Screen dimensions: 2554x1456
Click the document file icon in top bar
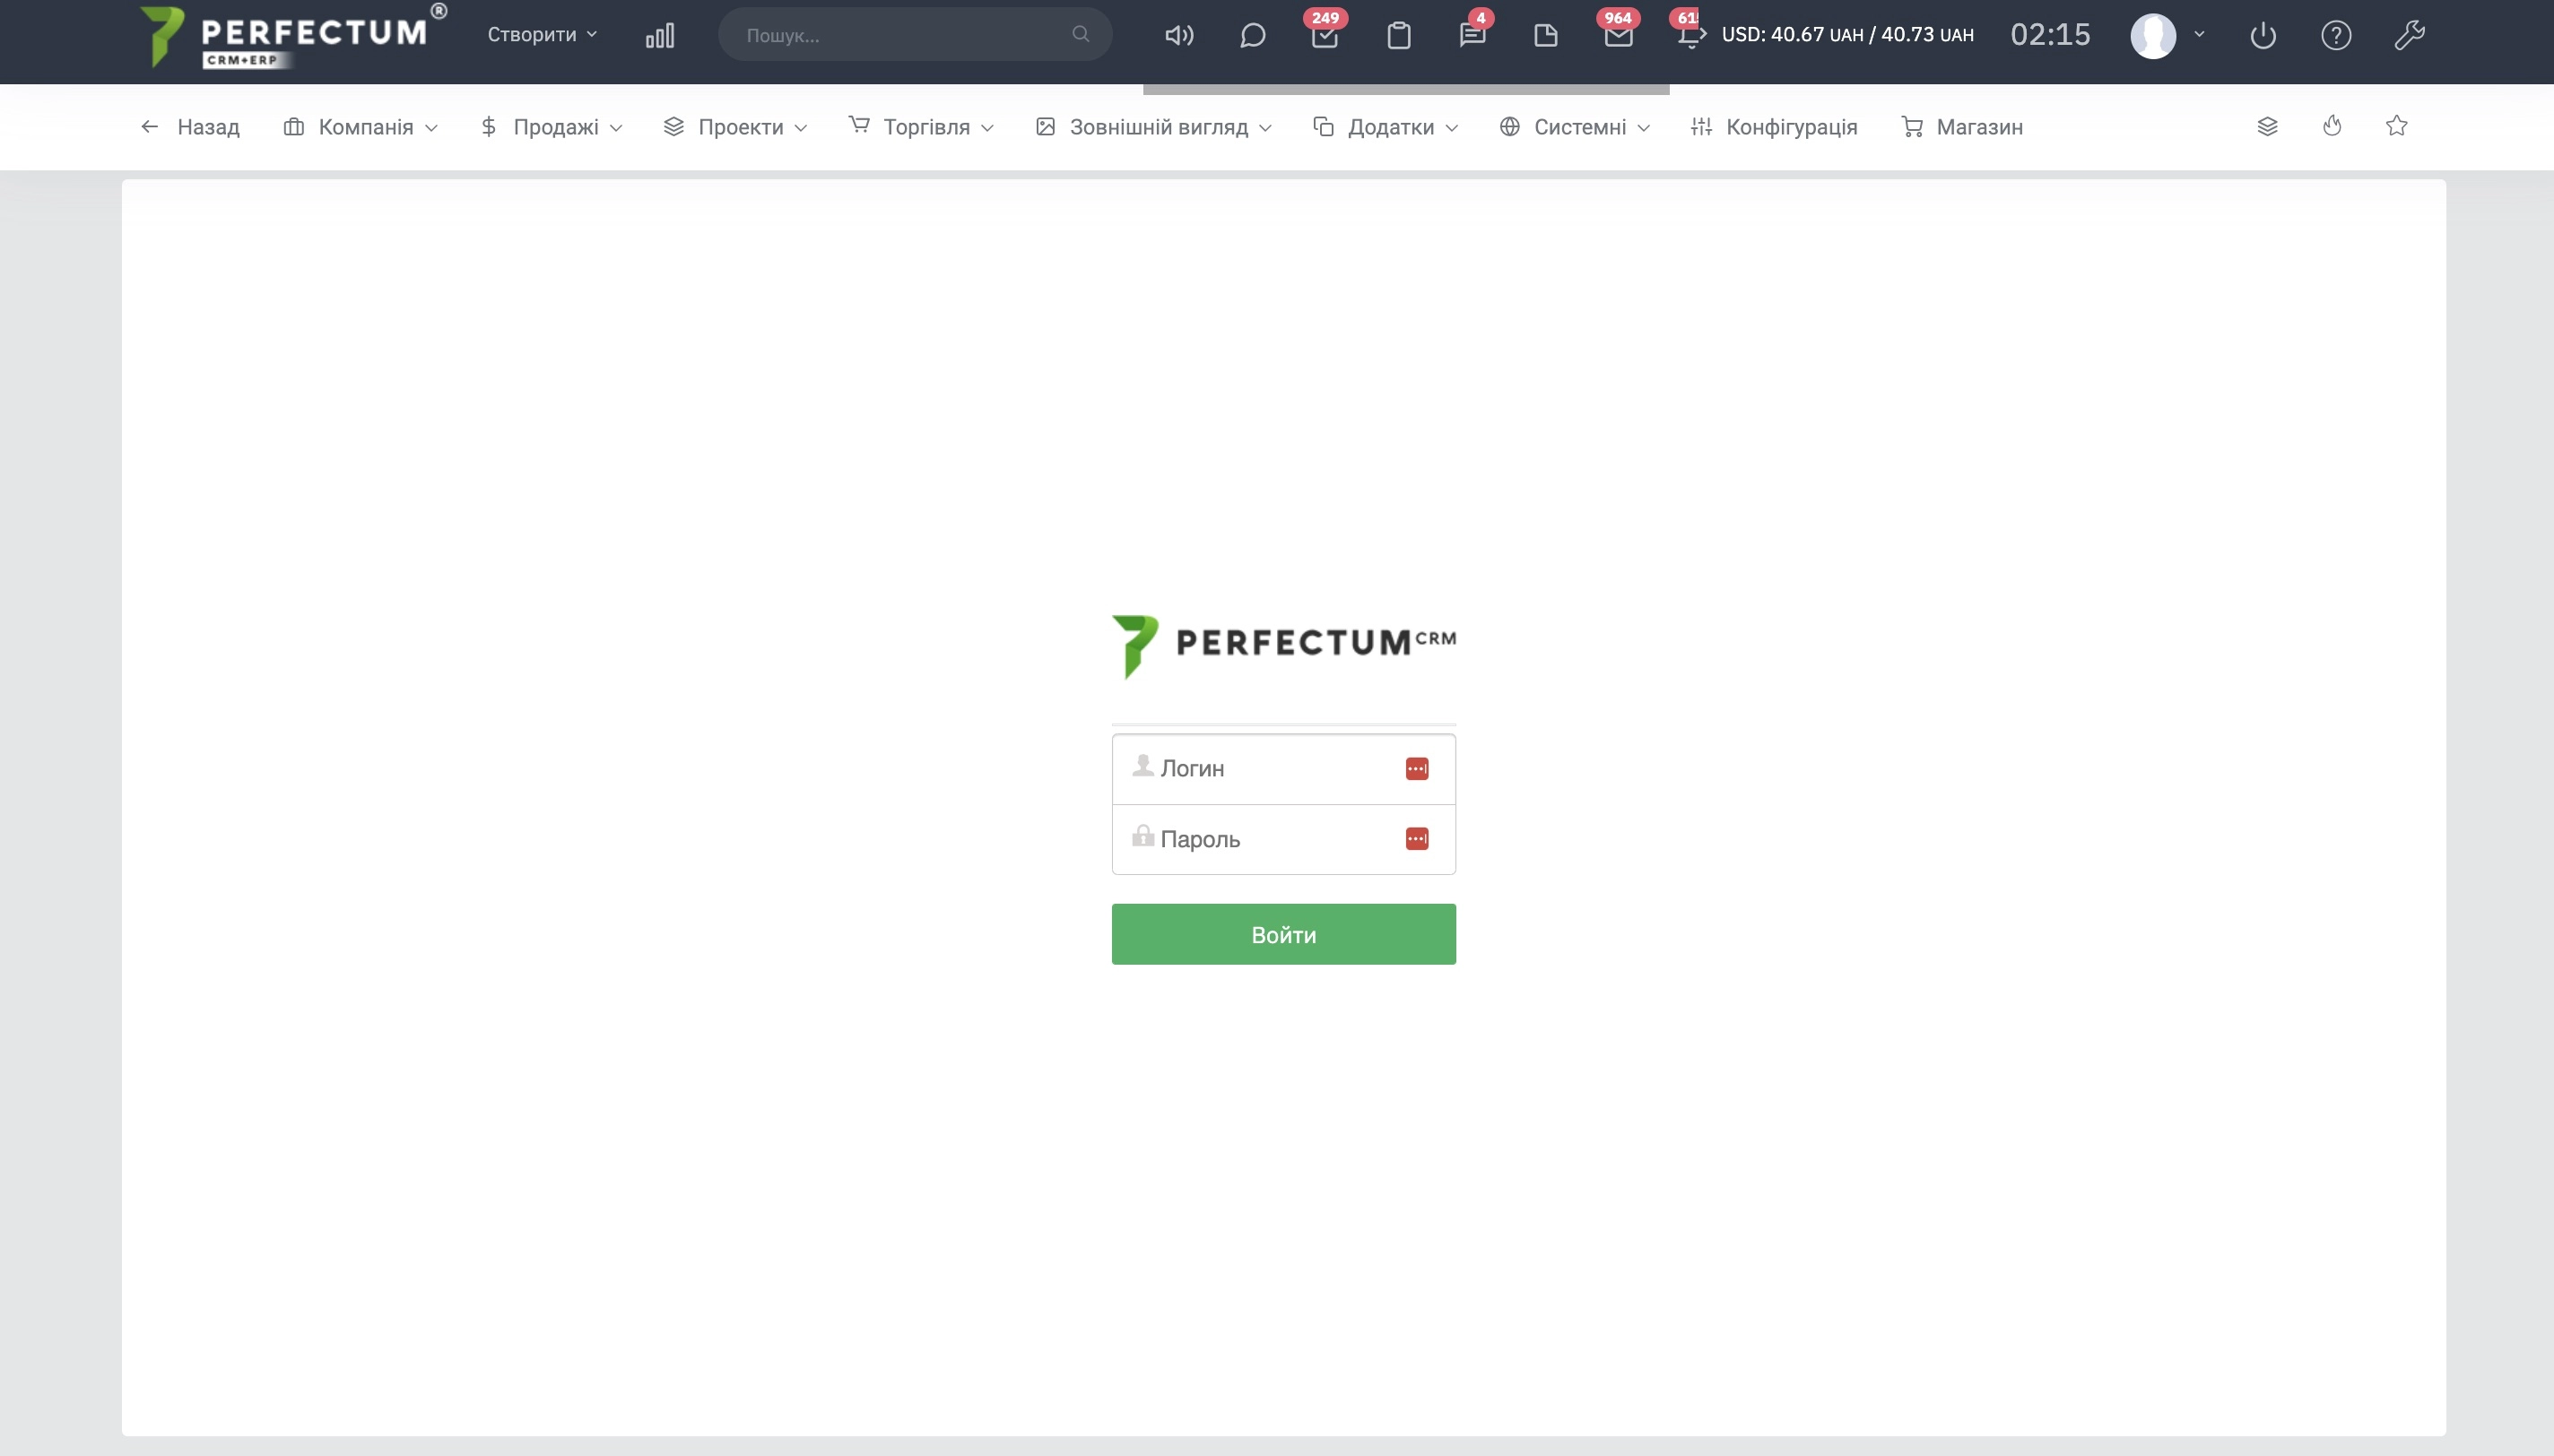[x=1546, y=36]
